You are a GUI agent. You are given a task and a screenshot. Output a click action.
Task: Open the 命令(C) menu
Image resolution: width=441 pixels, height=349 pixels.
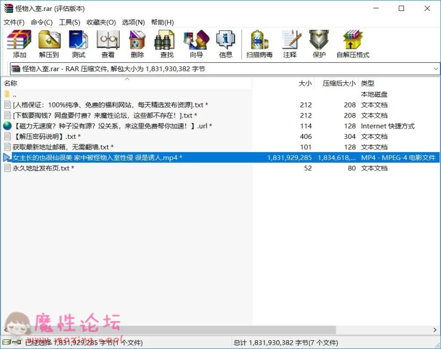coord(42,22)
